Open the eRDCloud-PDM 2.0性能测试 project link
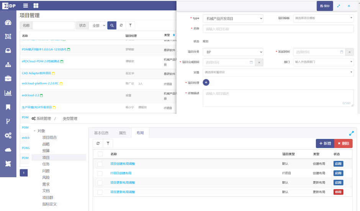Screen dimensions: 360x211 (x=41, y=61)
